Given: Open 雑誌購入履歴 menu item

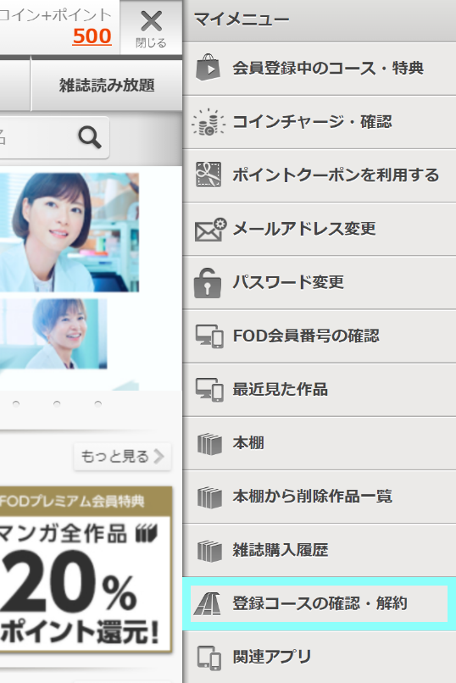Looking at the screenshot, I should point(320,550).
